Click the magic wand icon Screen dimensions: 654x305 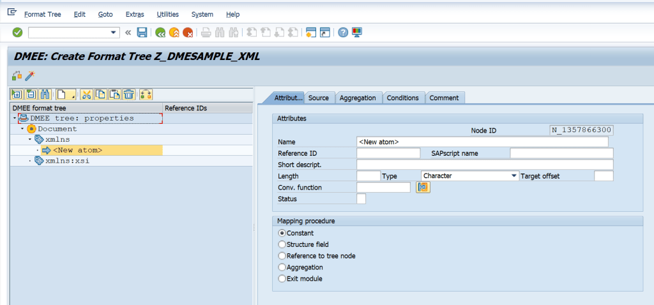tap(30, 76)
